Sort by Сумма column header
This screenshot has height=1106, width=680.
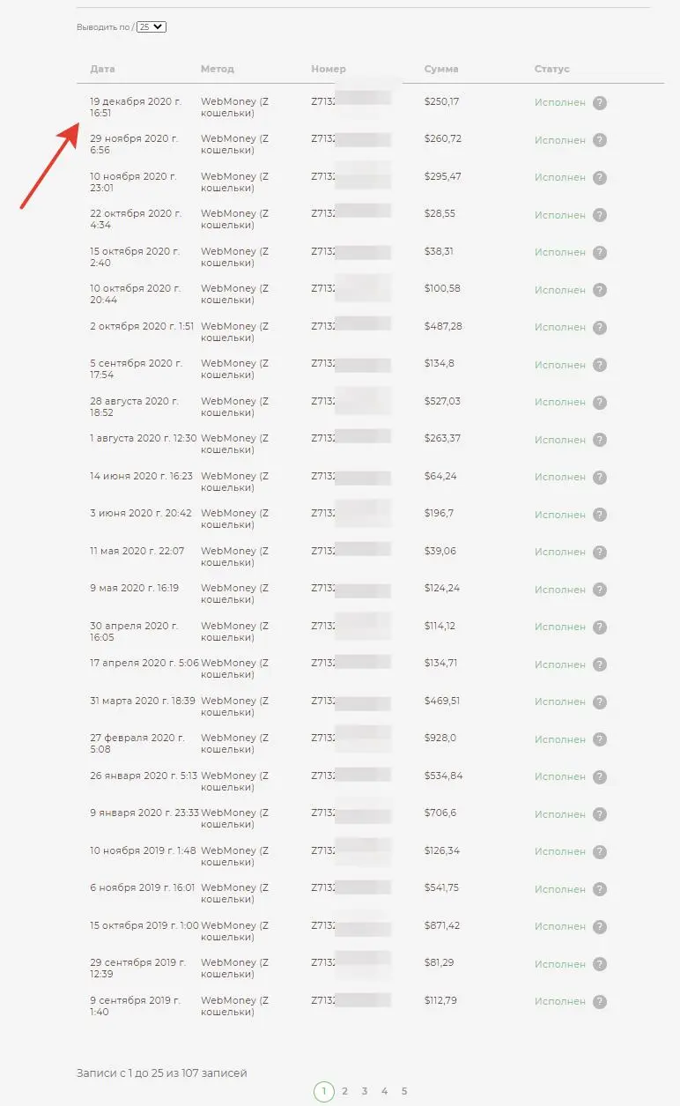pyautogui.click(x=441, y=69)
